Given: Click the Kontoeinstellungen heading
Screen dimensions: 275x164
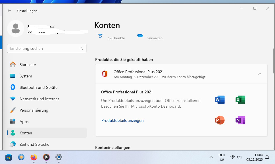Looking at the screenshot, I should click(113, 147).
